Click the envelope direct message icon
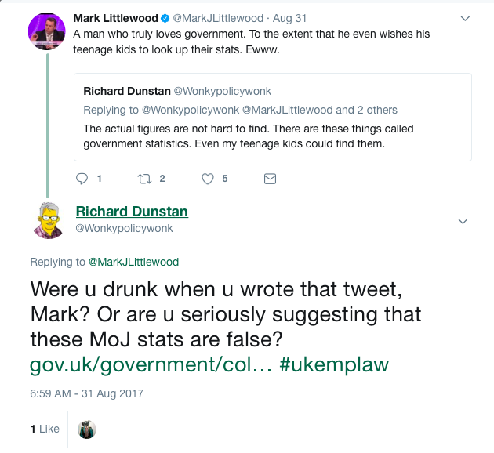 coord(270,179)
